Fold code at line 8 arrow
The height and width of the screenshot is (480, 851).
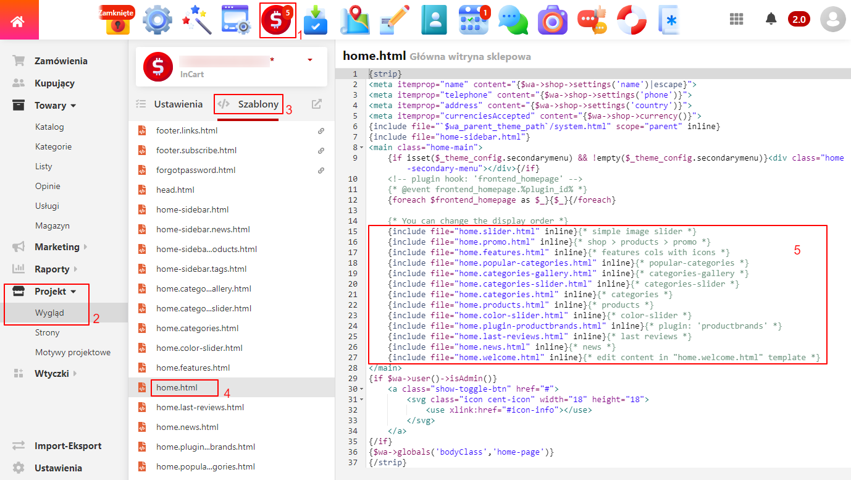tap(361, 148)
